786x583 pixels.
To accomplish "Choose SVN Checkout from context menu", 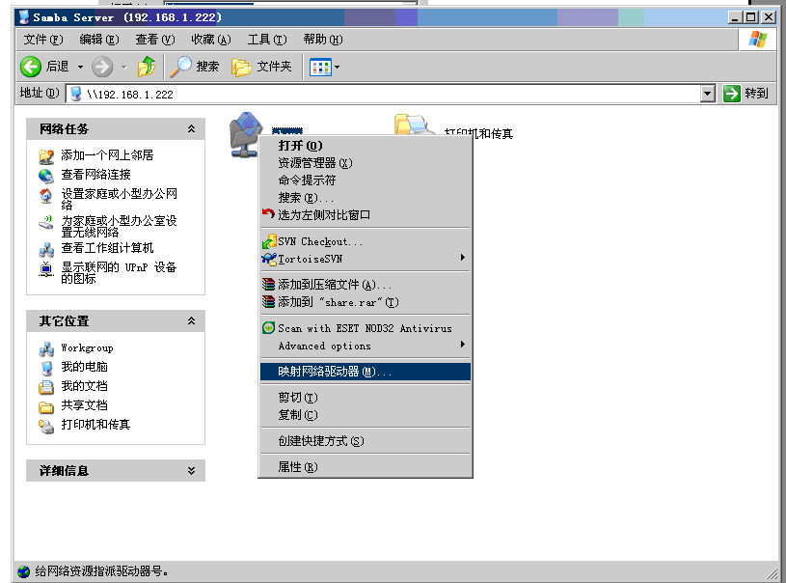I will click(x=320, y=241).
